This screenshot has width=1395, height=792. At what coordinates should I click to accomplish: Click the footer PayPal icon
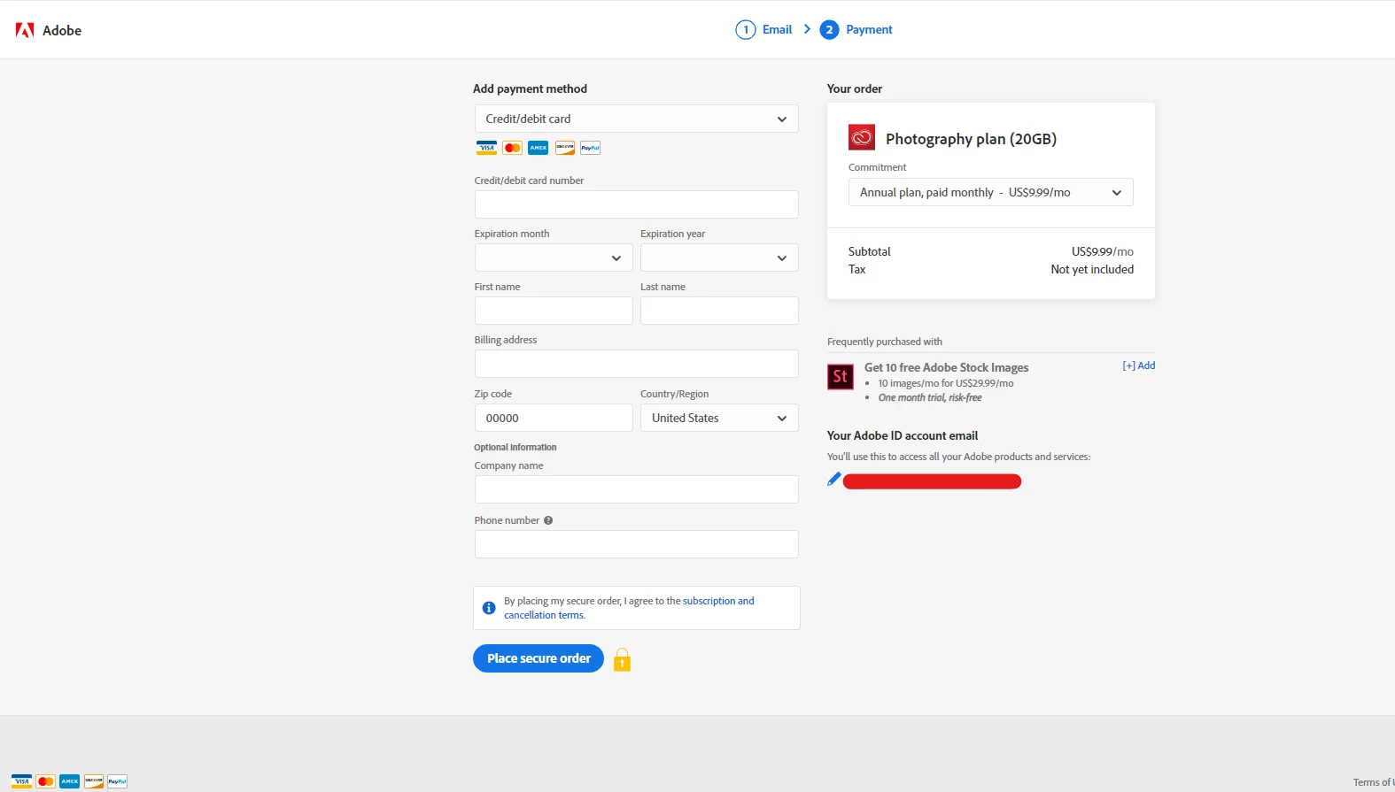point(118,781)
